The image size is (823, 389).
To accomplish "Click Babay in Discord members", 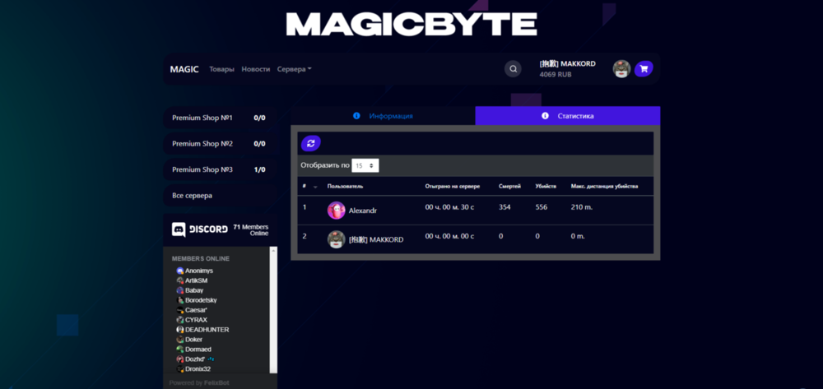I will (194, 290).
